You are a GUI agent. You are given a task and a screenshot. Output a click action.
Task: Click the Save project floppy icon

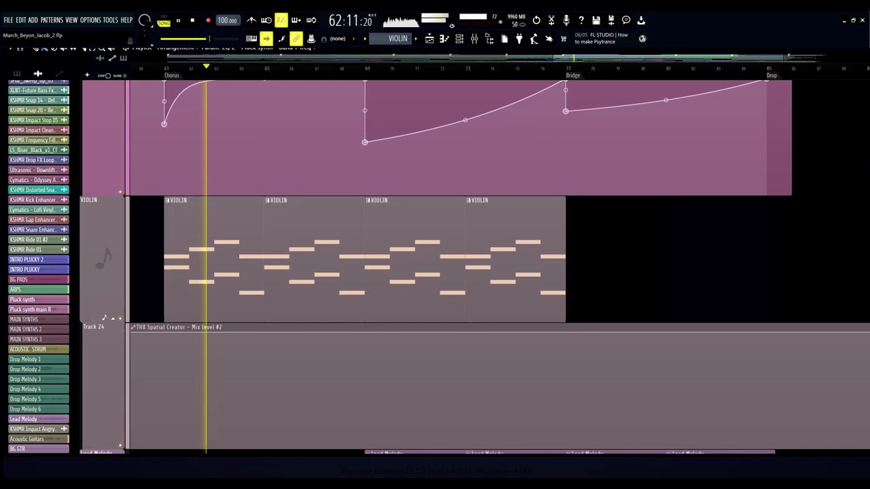[595, 20]
